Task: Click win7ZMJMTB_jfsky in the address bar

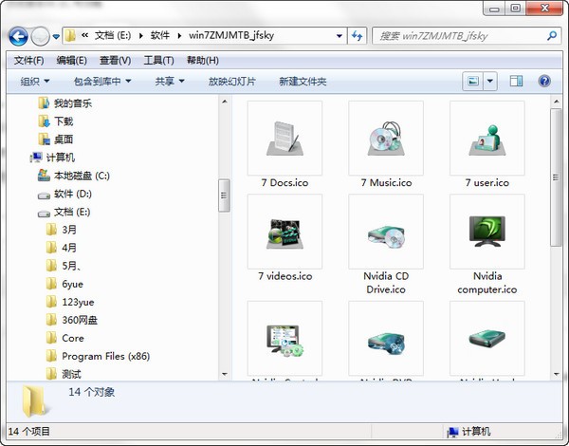Action: (x=231, y=35)
